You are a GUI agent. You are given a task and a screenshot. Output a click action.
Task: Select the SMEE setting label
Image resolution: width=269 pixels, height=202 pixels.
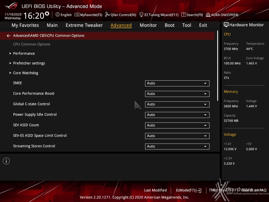18,83
